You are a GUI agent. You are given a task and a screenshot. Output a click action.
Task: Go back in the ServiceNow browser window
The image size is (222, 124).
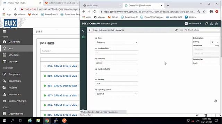click(84, 12)
